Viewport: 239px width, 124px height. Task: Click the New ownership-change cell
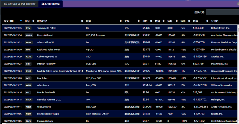(183, 28)
